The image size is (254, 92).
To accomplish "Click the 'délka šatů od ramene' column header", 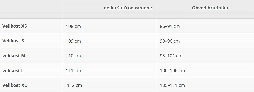I will 128,8.
